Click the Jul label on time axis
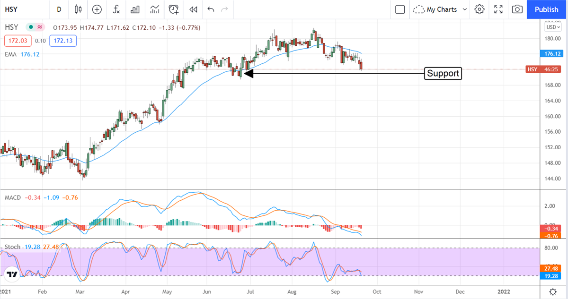The image size is (568, 299). pyautogui.click(x=251, y=292)
